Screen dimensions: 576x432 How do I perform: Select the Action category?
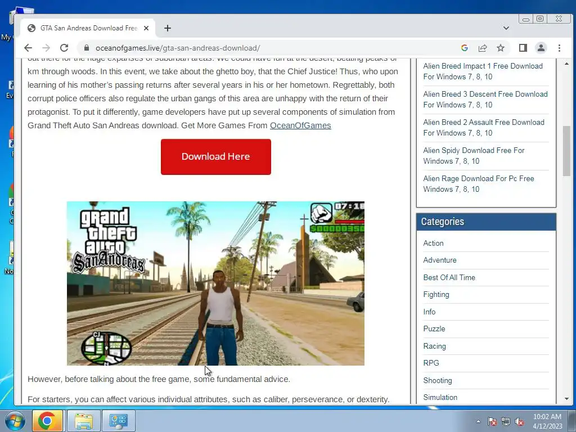tap(433, 243)
